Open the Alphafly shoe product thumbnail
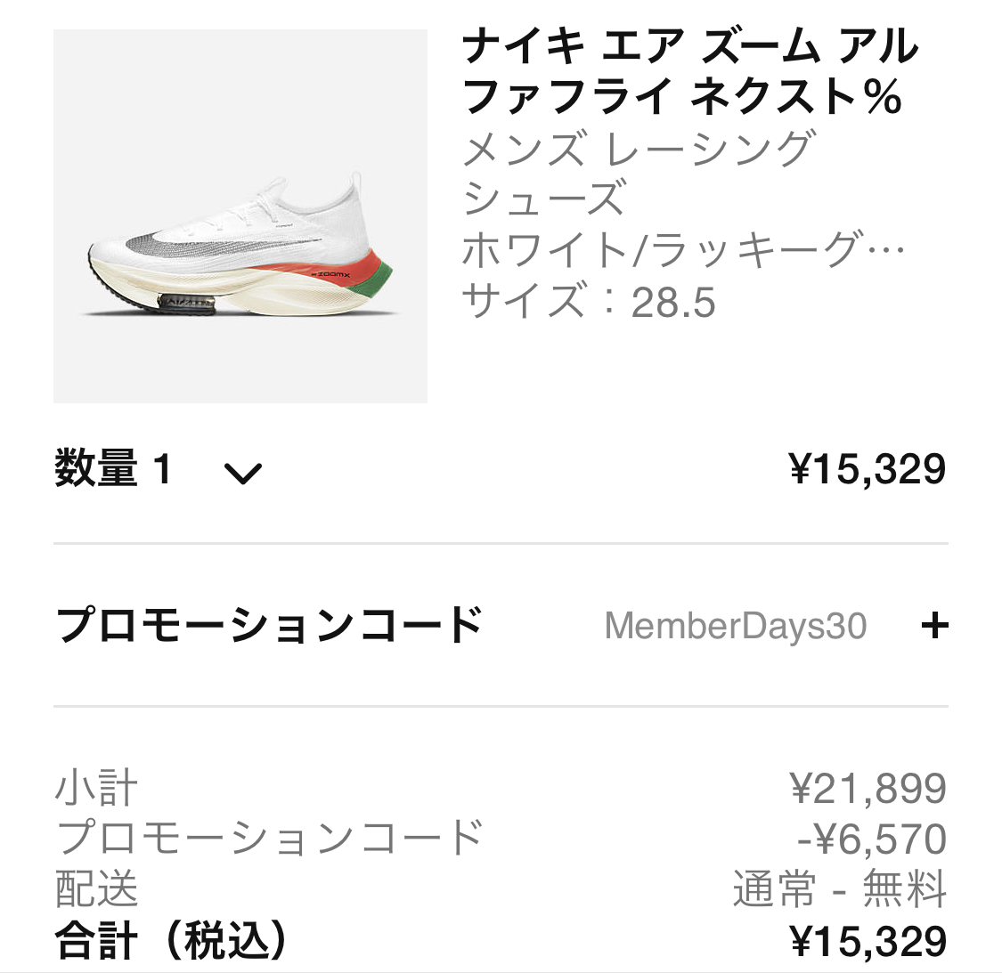 (x=240, y=216)
